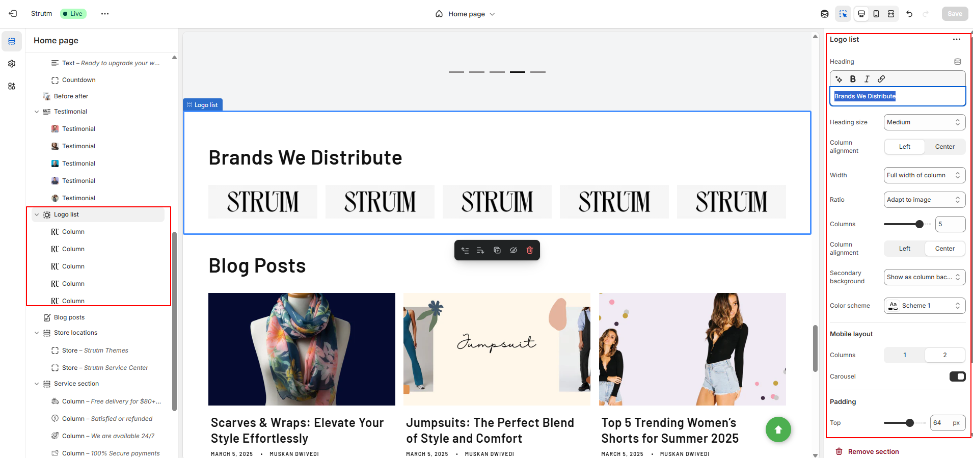Apply bold formatting to heading text
973x458 pixels.
(x=853, y=79)
